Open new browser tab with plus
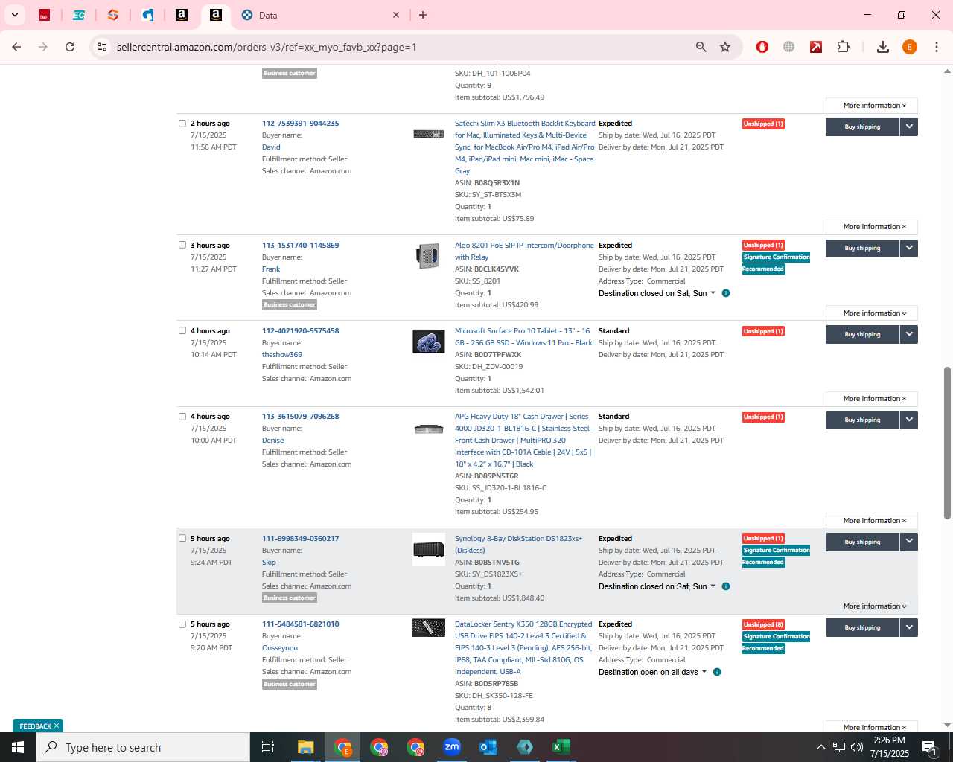Viewport: 953px width, 762px height. pyautogui.click(x=423, y=15)
